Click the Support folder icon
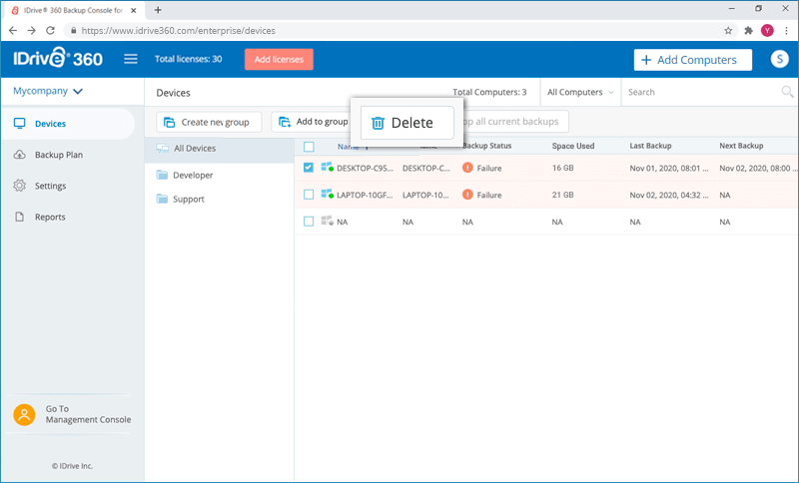Viewport: 799px width, 483px height. (162, 199)
